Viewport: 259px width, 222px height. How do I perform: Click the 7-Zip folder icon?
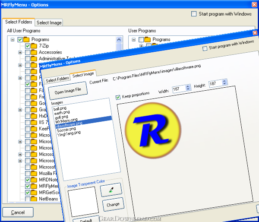[x=34, y=46]
